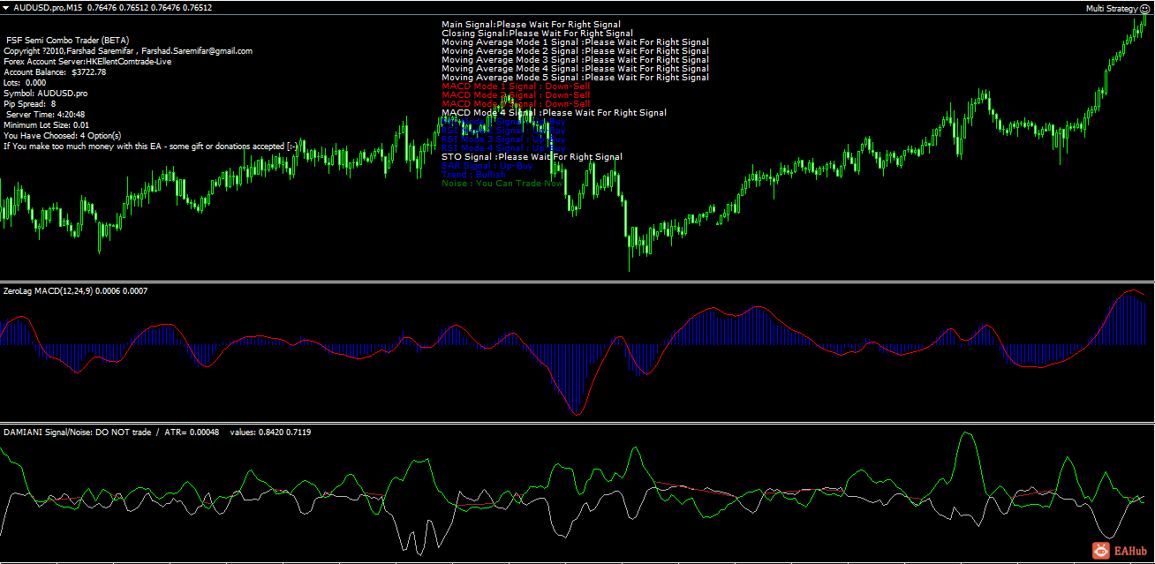The height and width of the screenshot is (564, 1155).
Task: Select 'Minimum Lot Size: 0.01' line
Action: (x=47, y=125)
